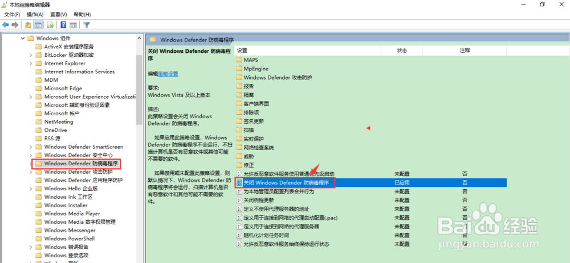570x263 pixels.
Task: Click the blue Back arrow in toolbar
Action: pyautogui.click(x=6, y=25)
